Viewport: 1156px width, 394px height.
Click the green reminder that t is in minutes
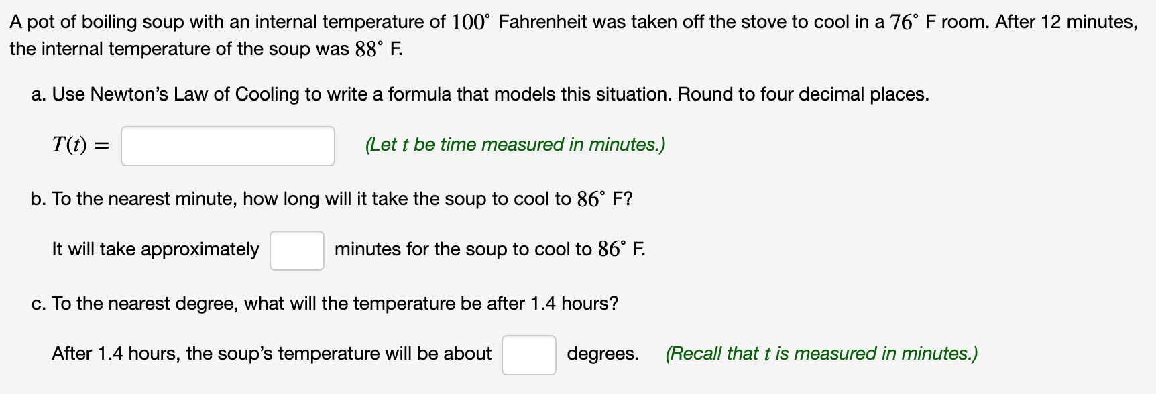coord(821,354)
